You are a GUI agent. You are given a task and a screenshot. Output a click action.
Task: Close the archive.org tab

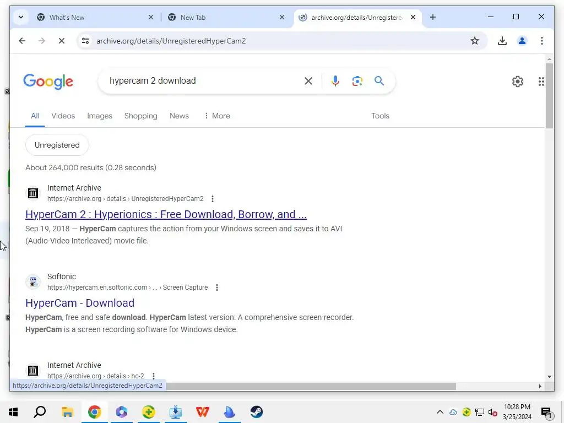[x=413, y=17]
